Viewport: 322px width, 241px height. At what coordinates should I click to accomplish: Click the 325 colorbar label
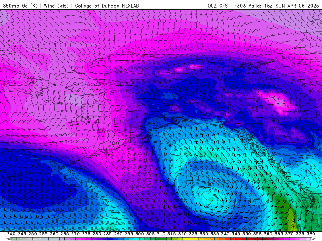tap(193, 234)
